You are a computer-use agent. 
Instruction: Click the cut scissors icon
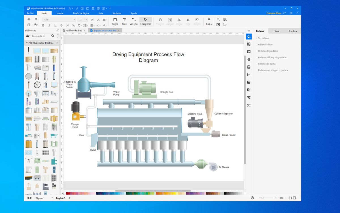[29, 19]
